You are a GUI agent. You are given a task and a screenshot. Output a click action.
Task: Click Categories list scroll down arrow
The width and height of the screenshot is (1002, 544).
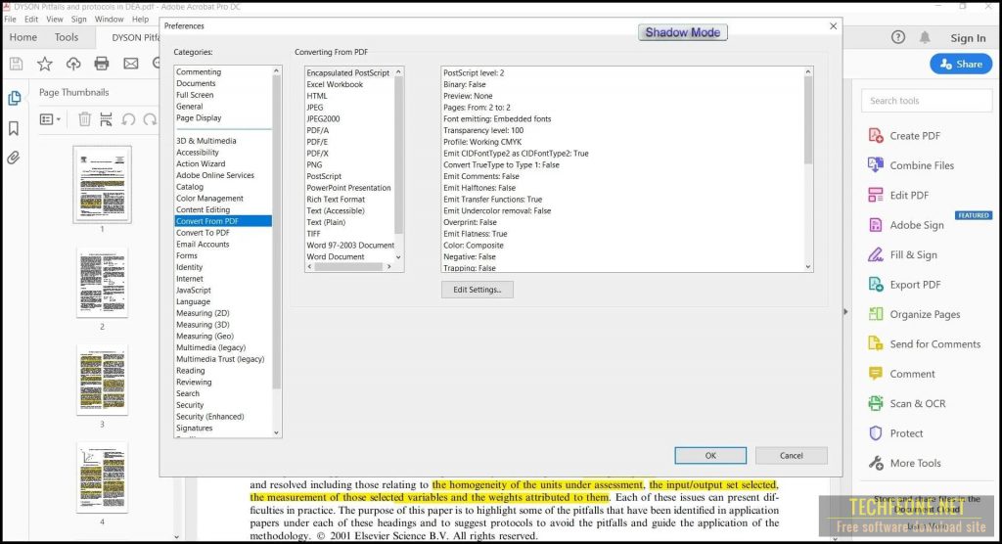coord(277,432)
